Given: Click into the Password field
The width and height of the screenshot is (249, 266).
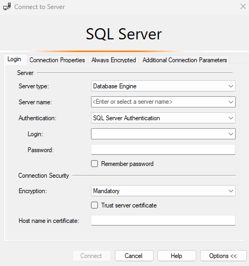Looking at the screenshot, I should [163, 149].
